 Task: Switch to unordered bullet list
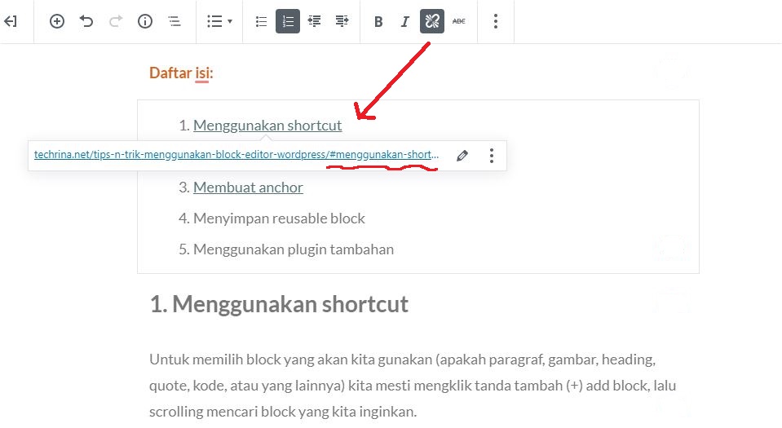(261, 22)
